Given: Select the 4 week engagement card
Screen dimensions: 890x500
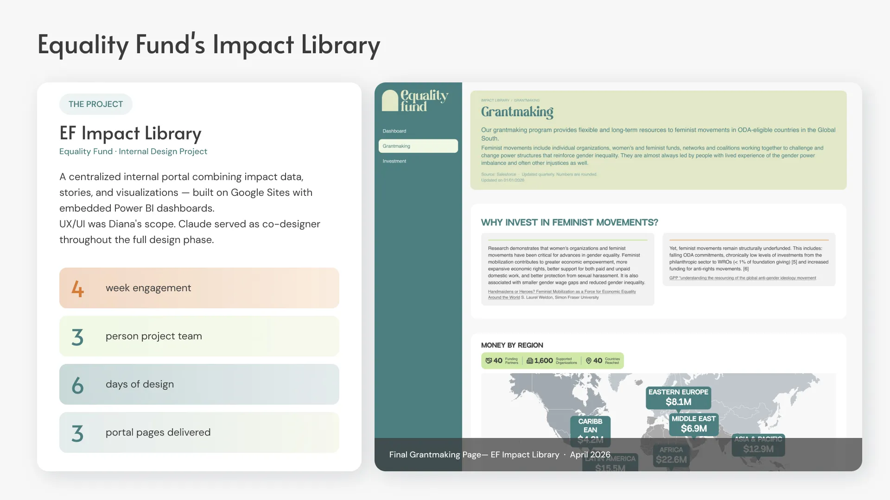Looking at the screenshot, I should (x=199, y=288).
